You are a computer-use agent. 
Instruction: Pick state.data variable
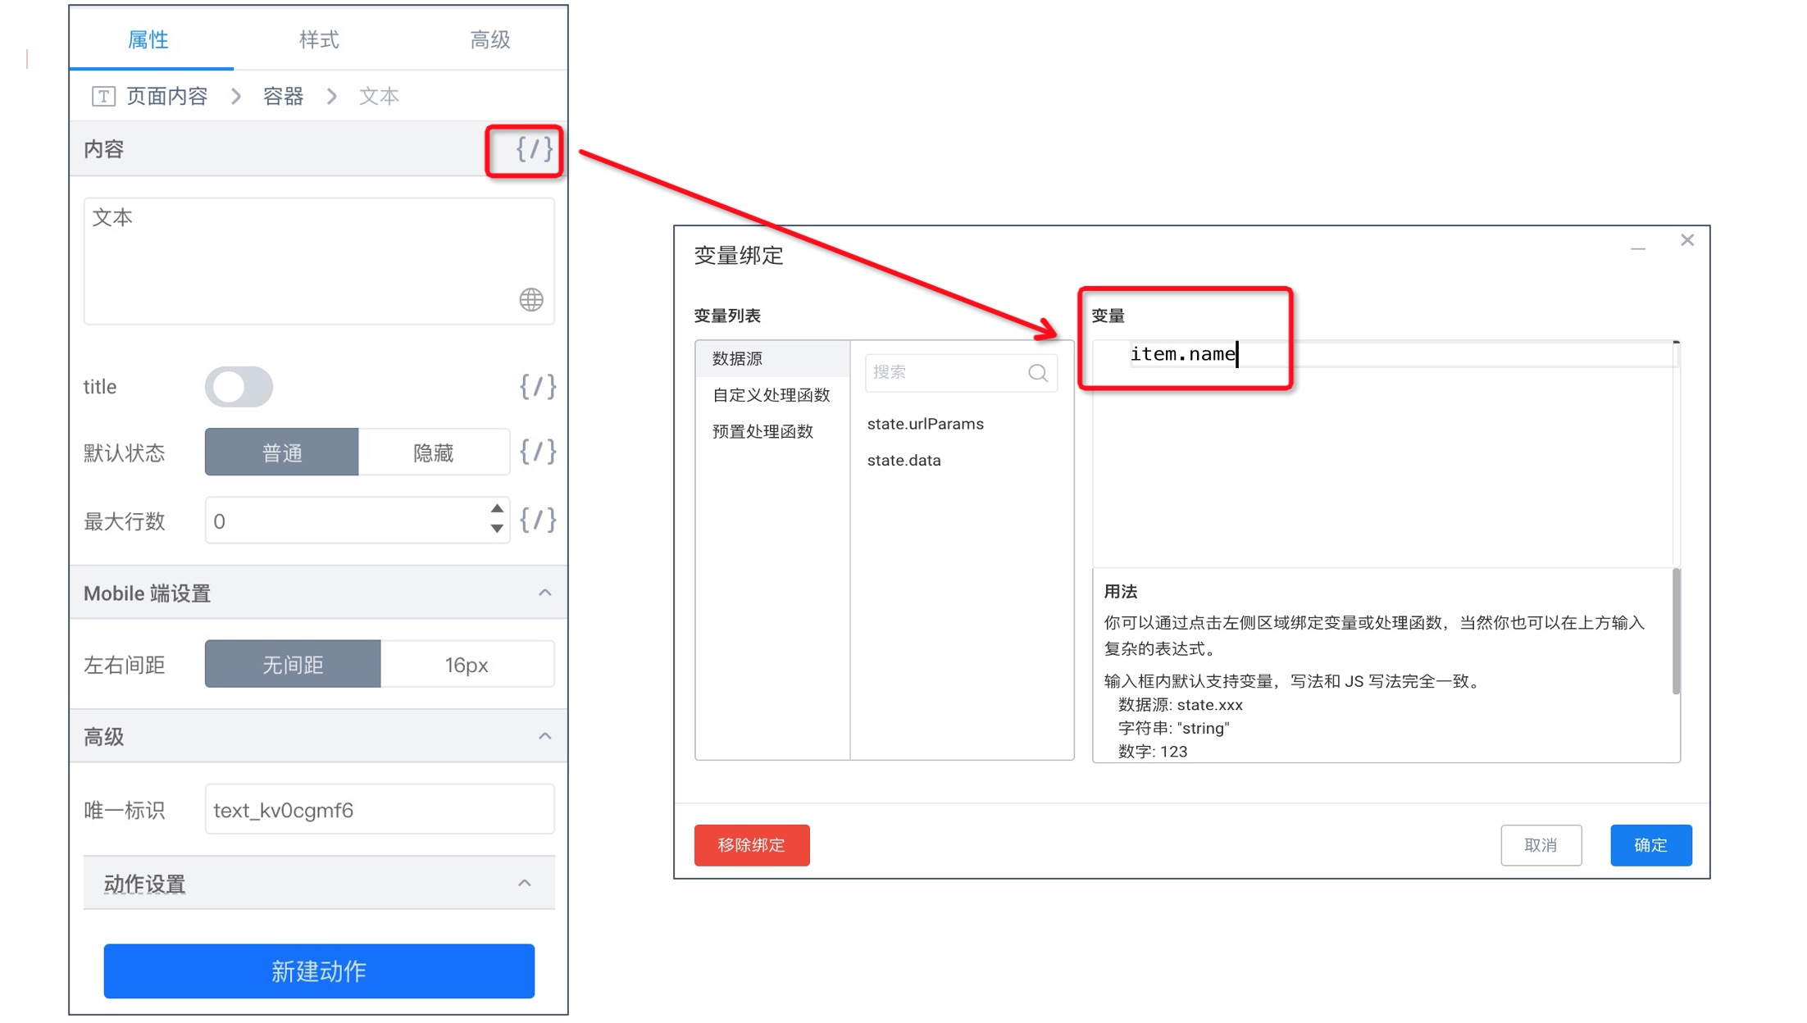(904, 460)
